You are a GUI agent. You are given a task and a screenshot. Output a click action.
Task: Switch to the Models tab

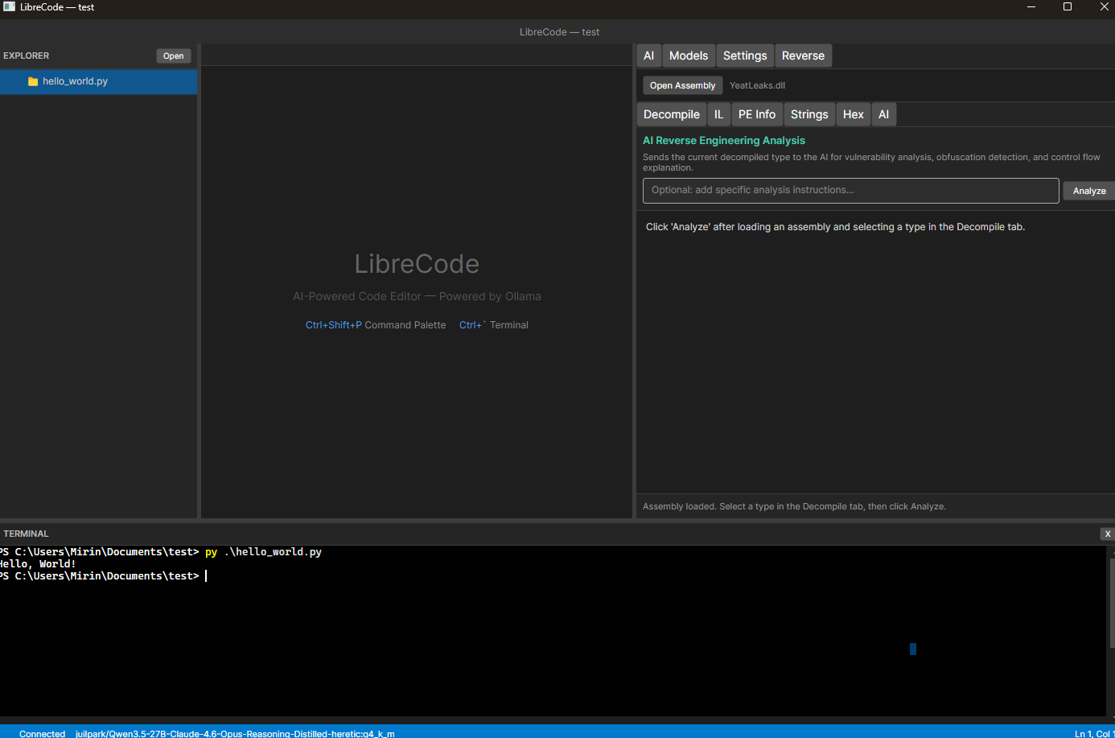pyautogui.click(x=689, y=56)
